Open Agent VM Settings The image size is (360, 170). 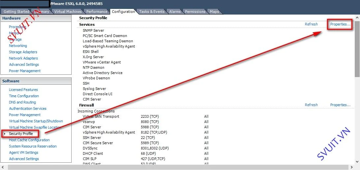point(24,152)
